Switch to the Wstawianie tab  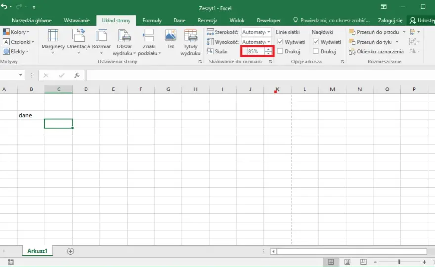tap(77, 21)
